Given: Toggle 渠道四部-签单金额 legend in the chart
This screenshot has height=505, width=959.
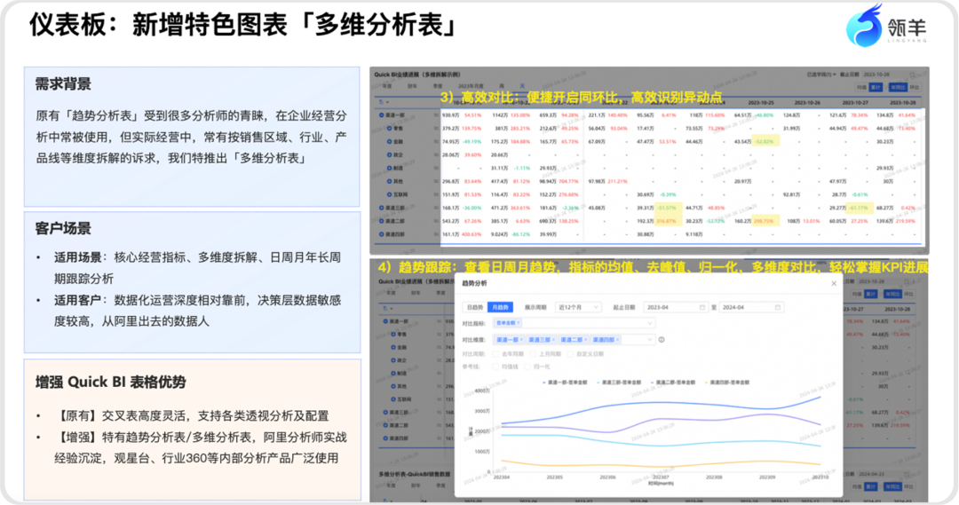Looking at the screenshot, I should 726,383.
